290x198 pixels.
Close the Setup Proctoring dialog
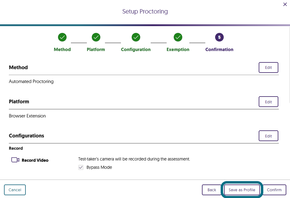pos(285,4)
